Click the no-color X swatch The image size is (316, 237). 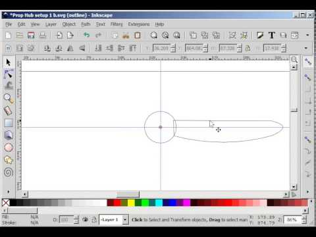click(x=6, y=203)
